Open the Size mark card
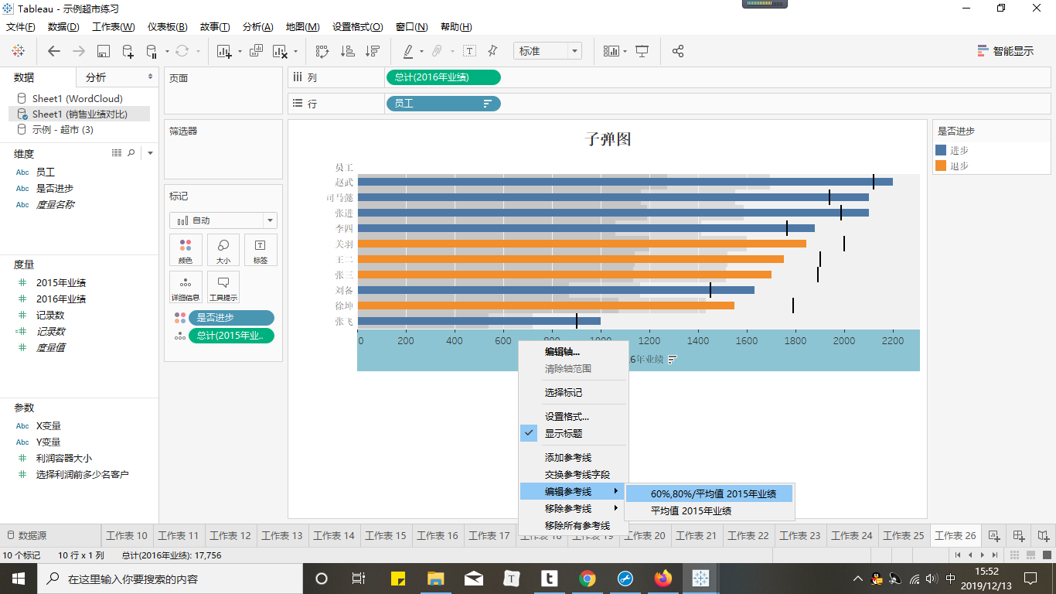 coord(223,251)
